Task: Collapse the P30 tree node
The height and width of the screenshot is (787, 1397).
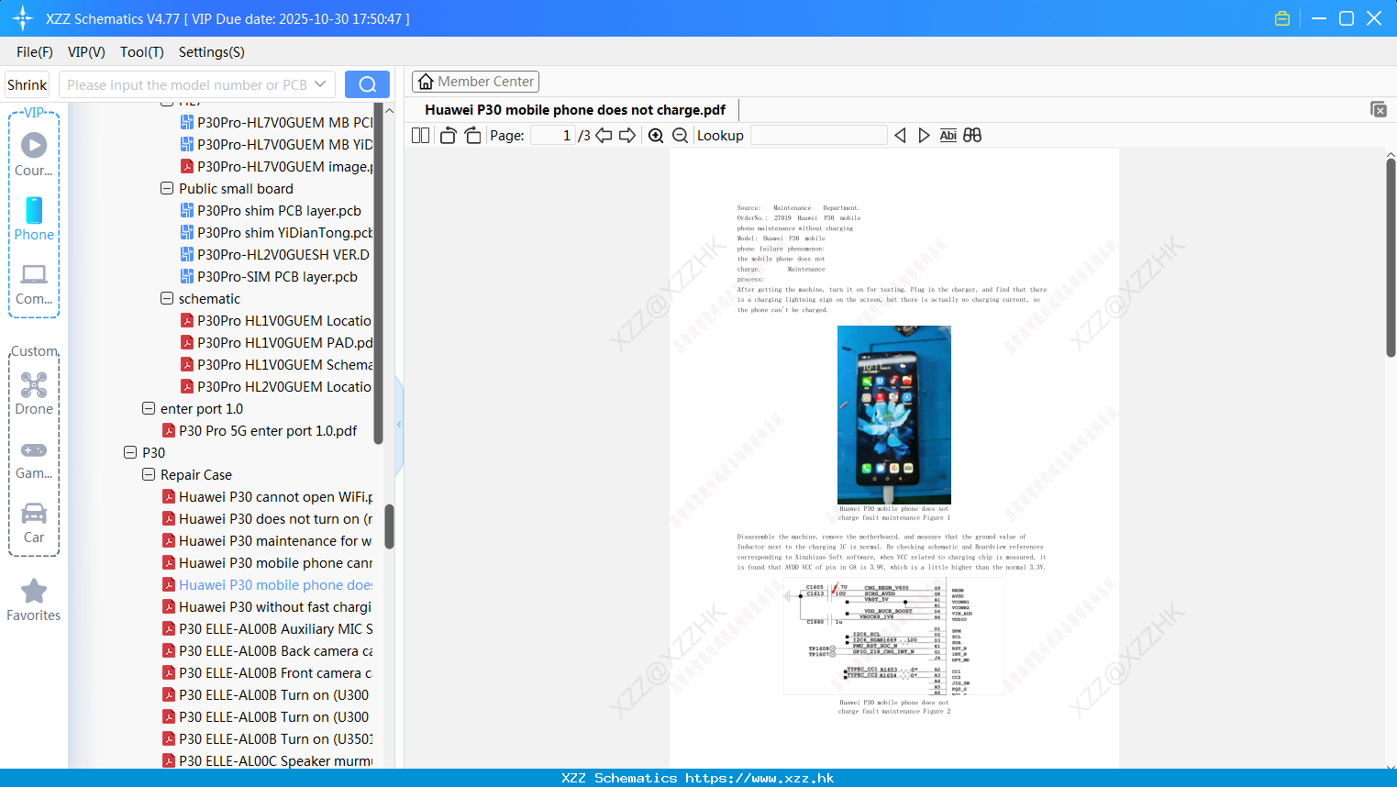Action: pos(130,452)
